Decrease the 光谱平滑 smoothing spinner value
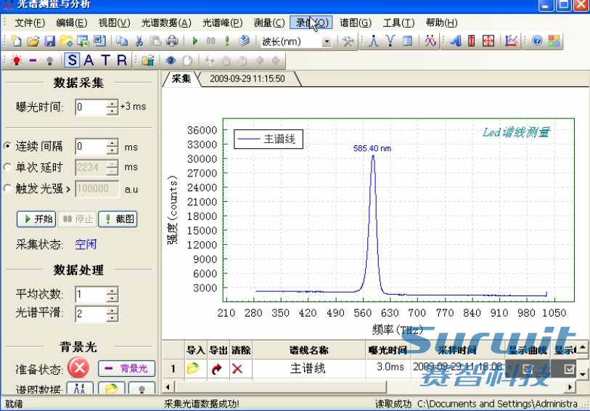 click(x=112, y=318)
